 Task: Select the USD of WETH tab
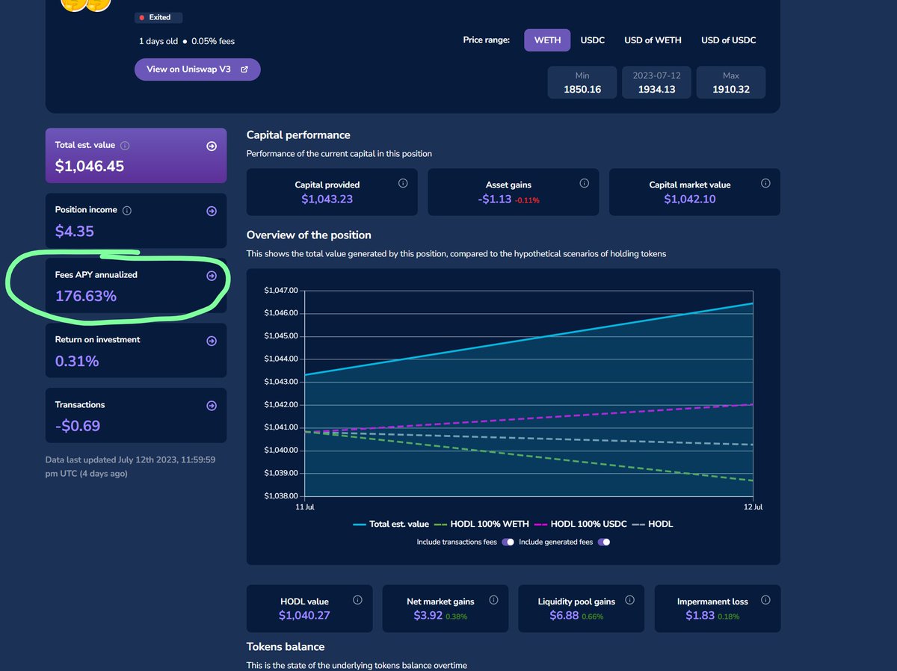[653, 40]
